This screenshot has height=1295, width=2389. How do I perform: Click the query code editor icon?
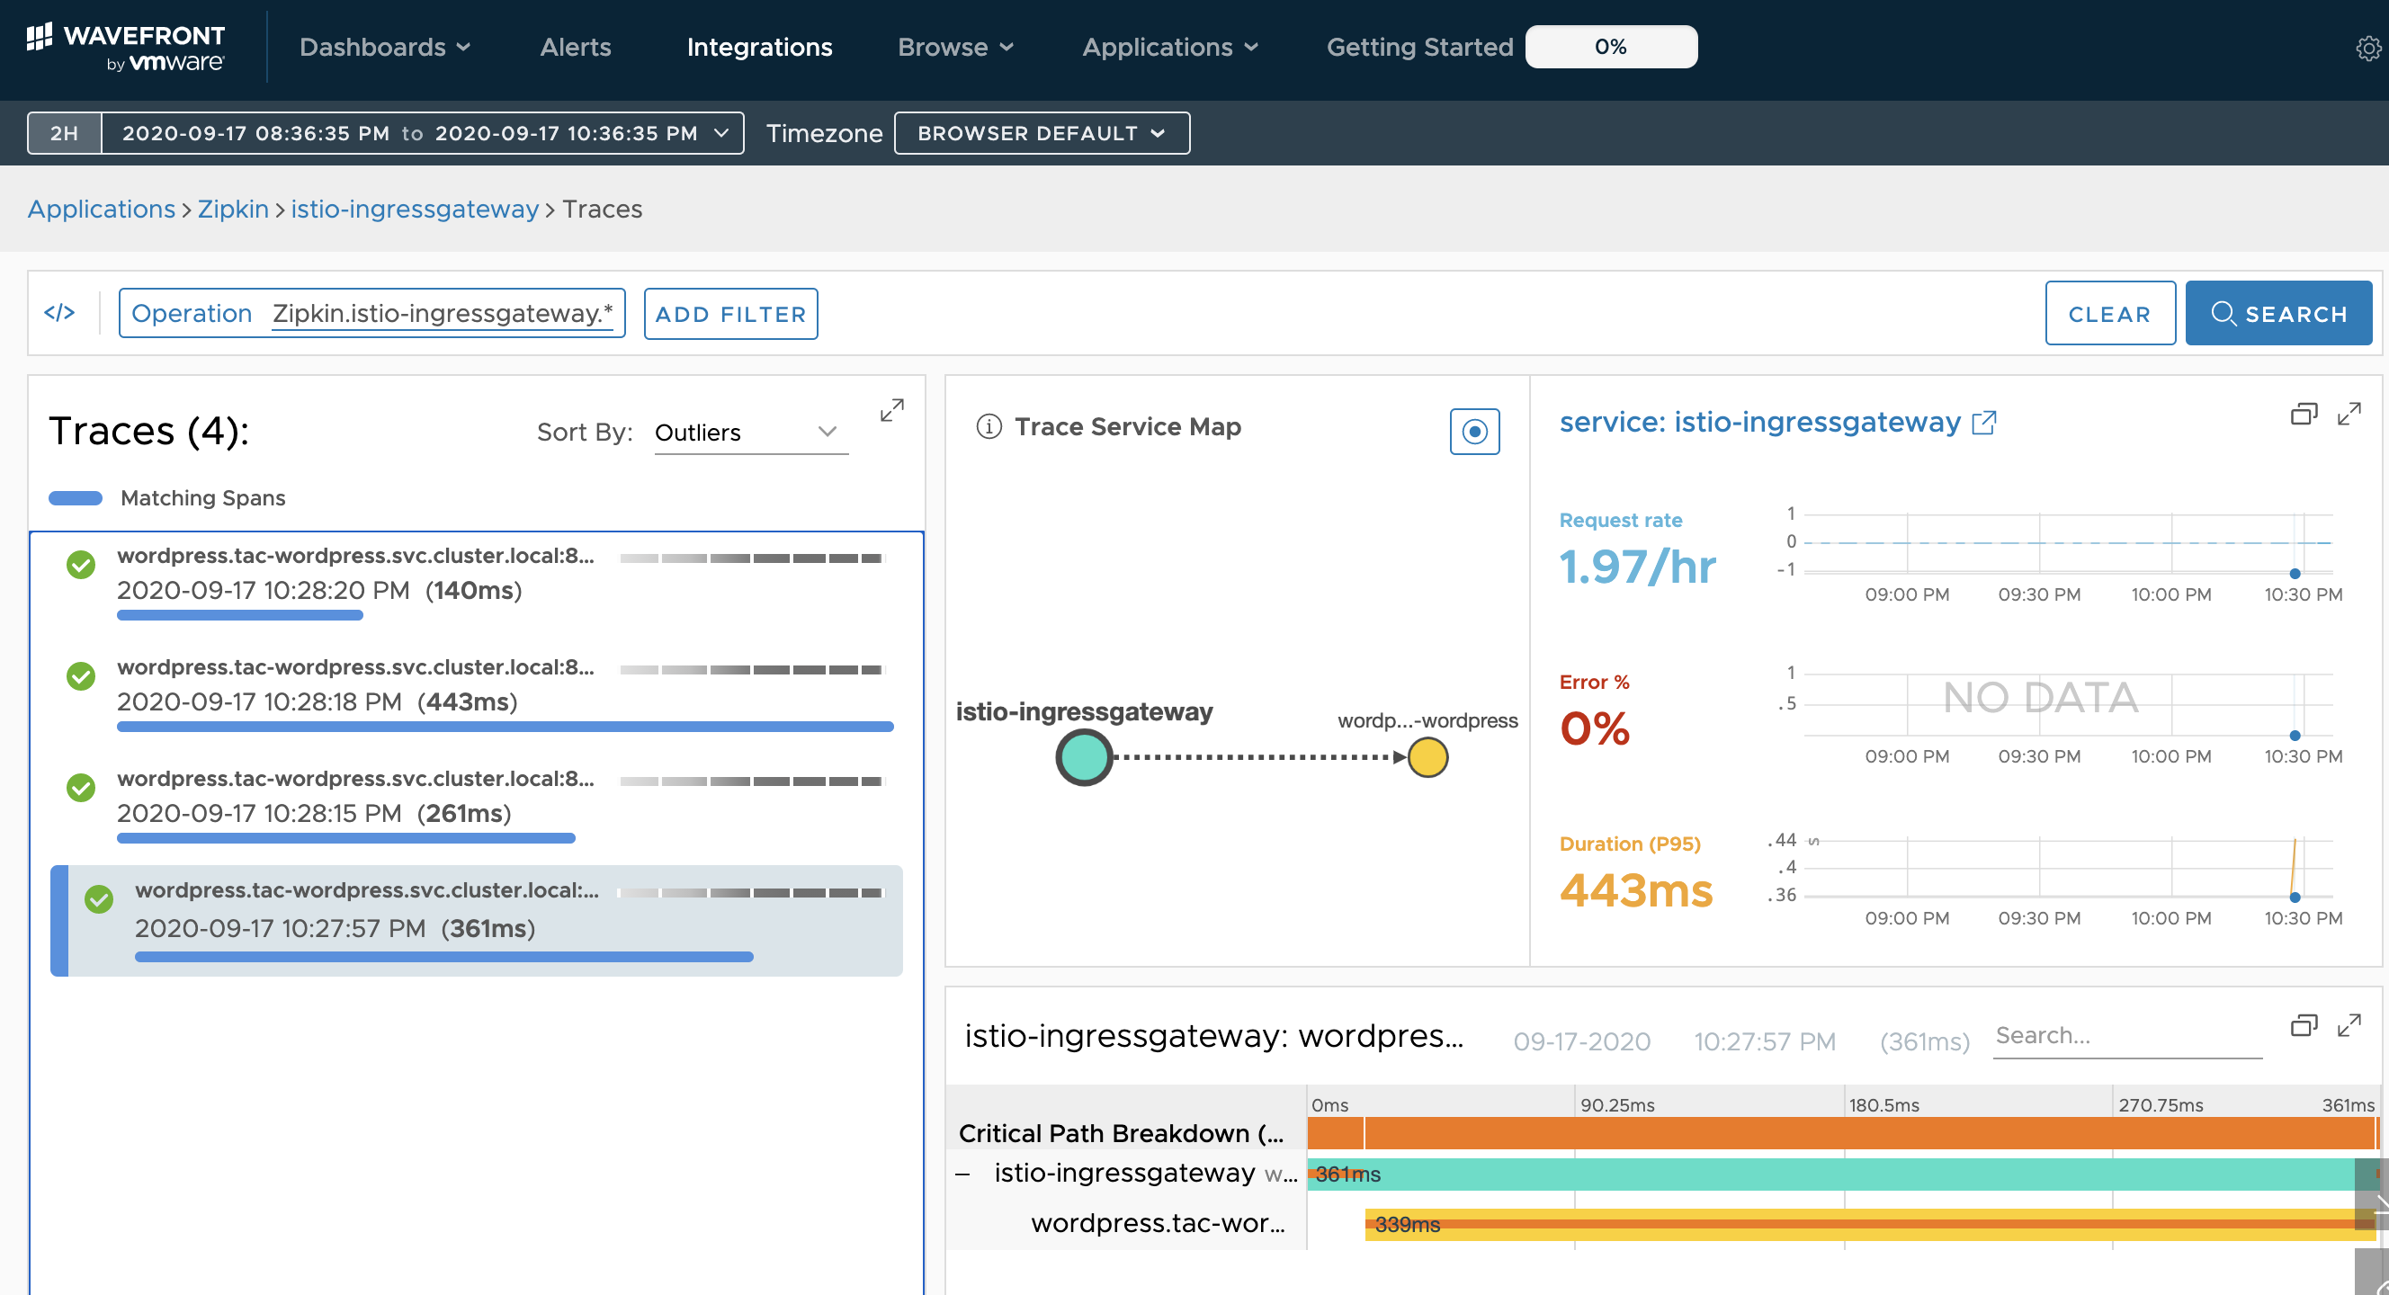click(59, 312)
